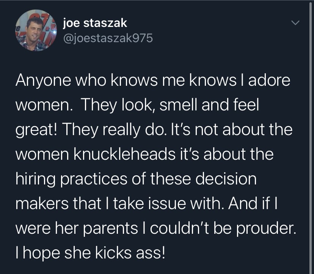Open joe staszak's profile picture
The width and height of the screenshot is (314, 274).
point(34,30)
